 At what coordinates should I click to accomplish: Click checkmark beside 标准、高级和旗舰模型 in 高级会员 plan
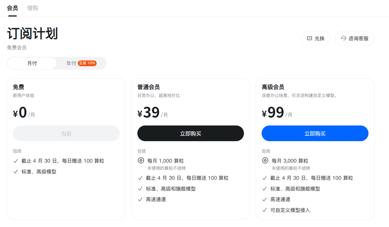click(x=265, y=189)
